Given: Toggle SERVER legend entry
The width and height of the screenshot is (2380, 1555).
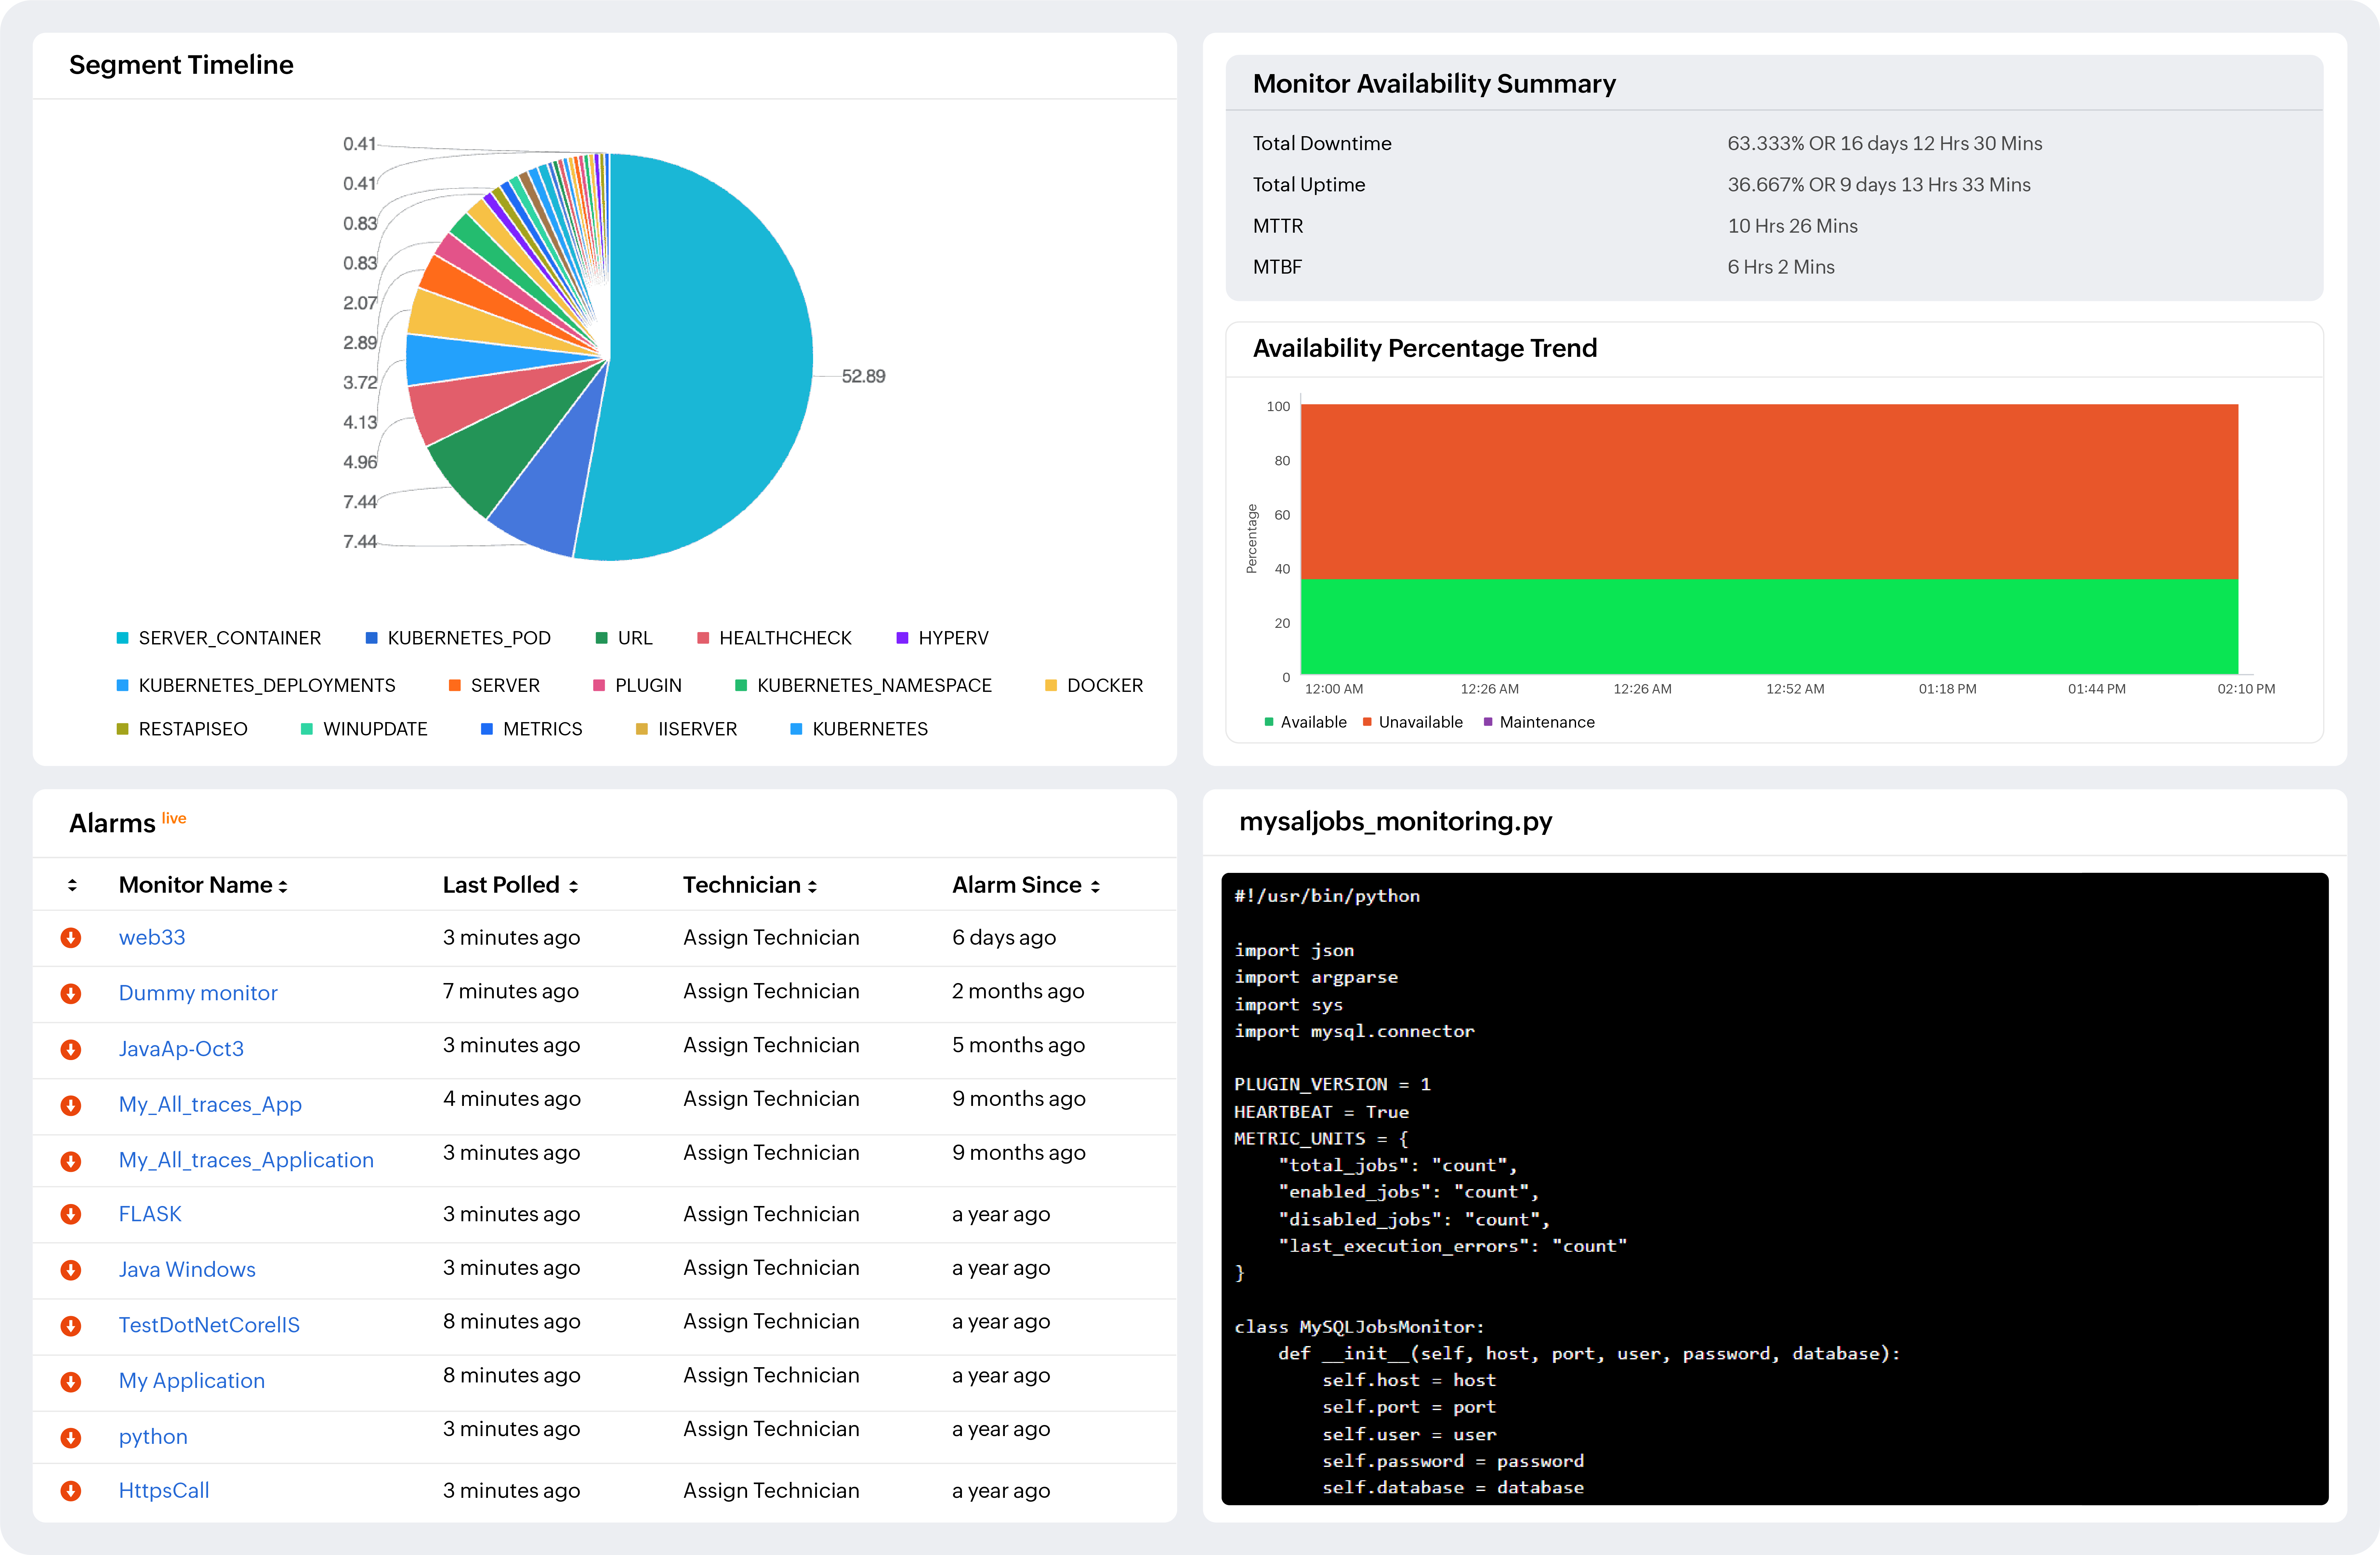Looking at the screenshot, I should (494, 686).
